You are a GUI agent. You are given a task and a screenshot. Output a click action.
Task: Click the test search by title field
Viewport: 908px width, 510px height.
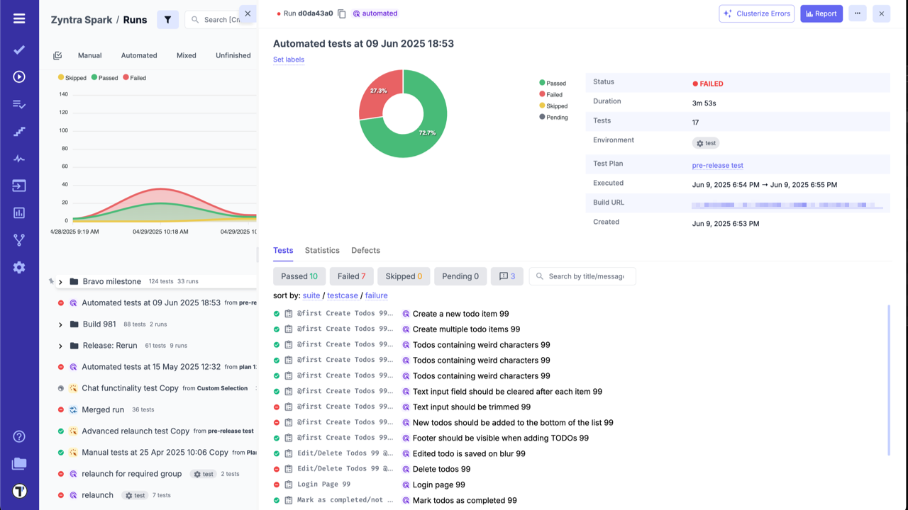585,276
